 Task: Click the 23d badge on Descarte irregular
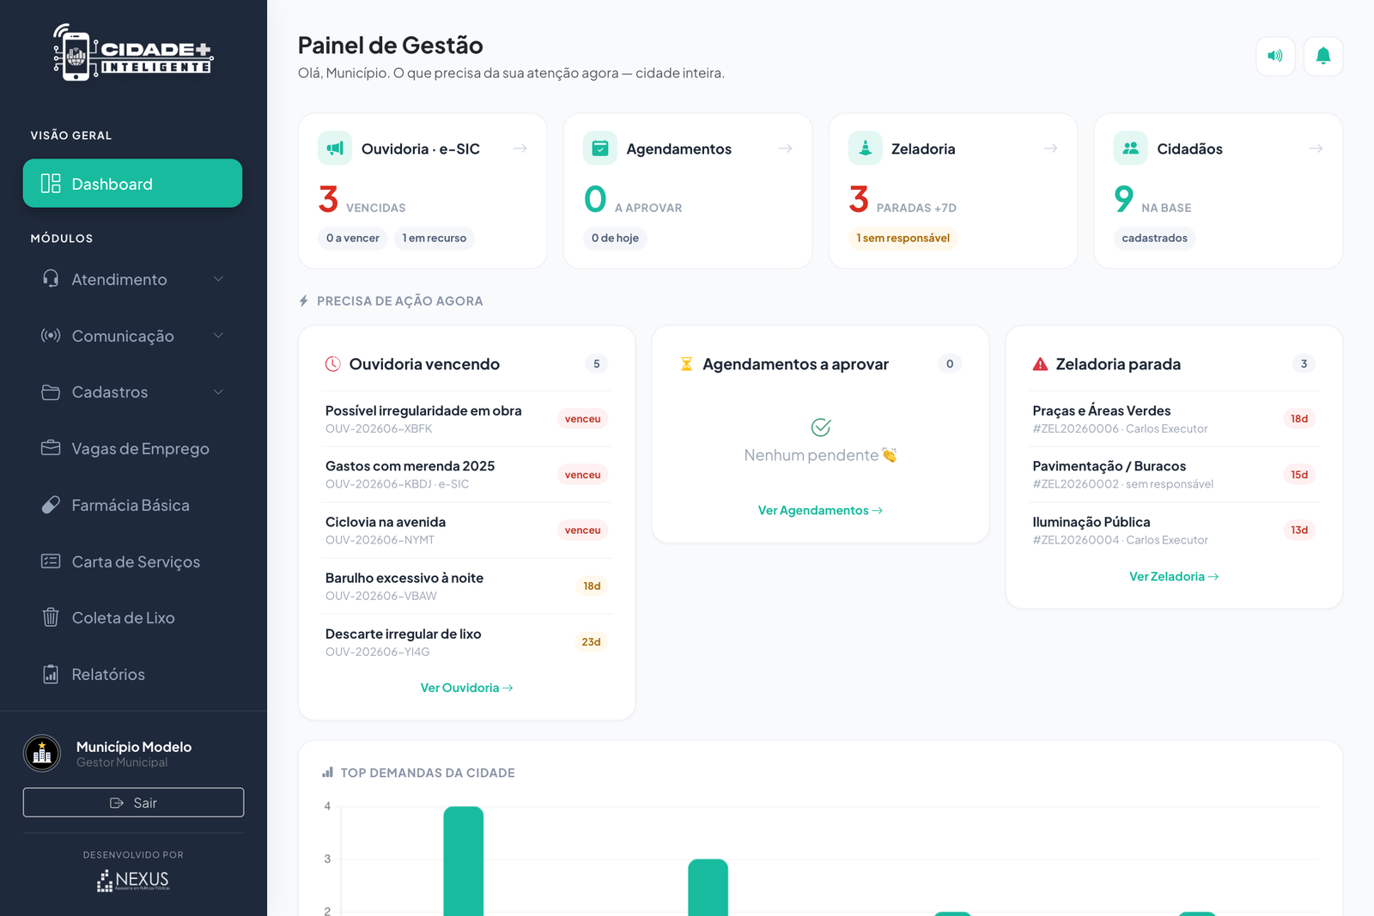point(591,642)
